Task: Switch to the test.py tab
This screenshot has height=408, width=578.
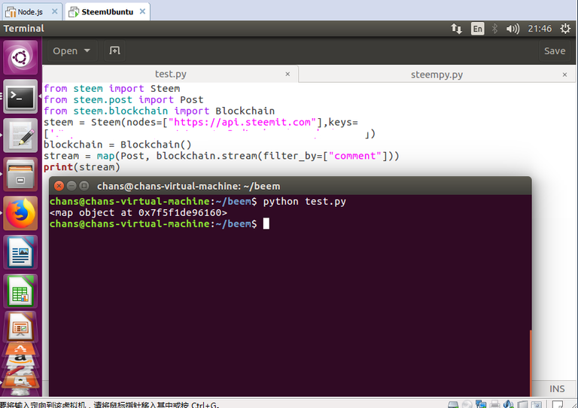Action: pos(170,74)
